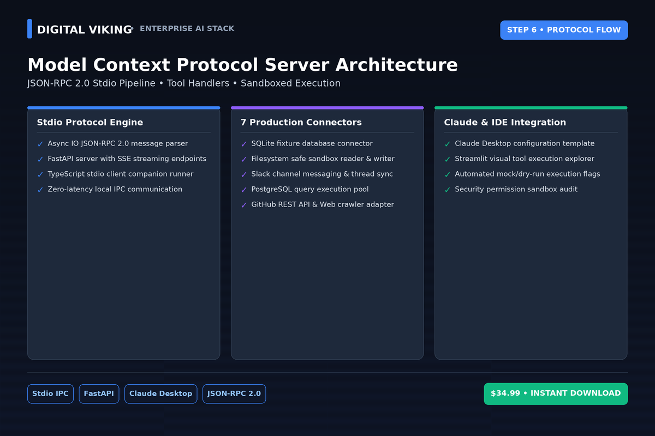Click the ENTERPRISE AI STACK label

(187, 29)
